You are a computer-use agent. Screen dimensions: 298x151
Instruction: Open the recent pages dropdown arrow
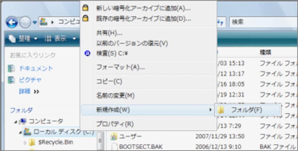pos(35,22)
